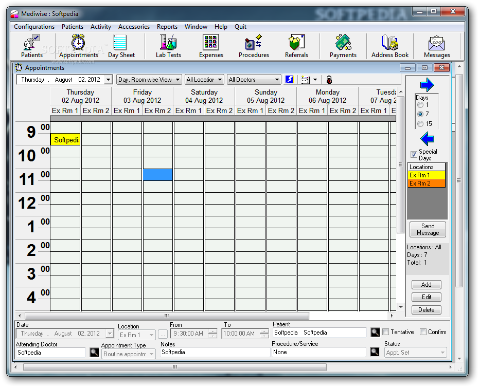
Task: Open the Appointments clock icon
Action: (x=79, y=46)
